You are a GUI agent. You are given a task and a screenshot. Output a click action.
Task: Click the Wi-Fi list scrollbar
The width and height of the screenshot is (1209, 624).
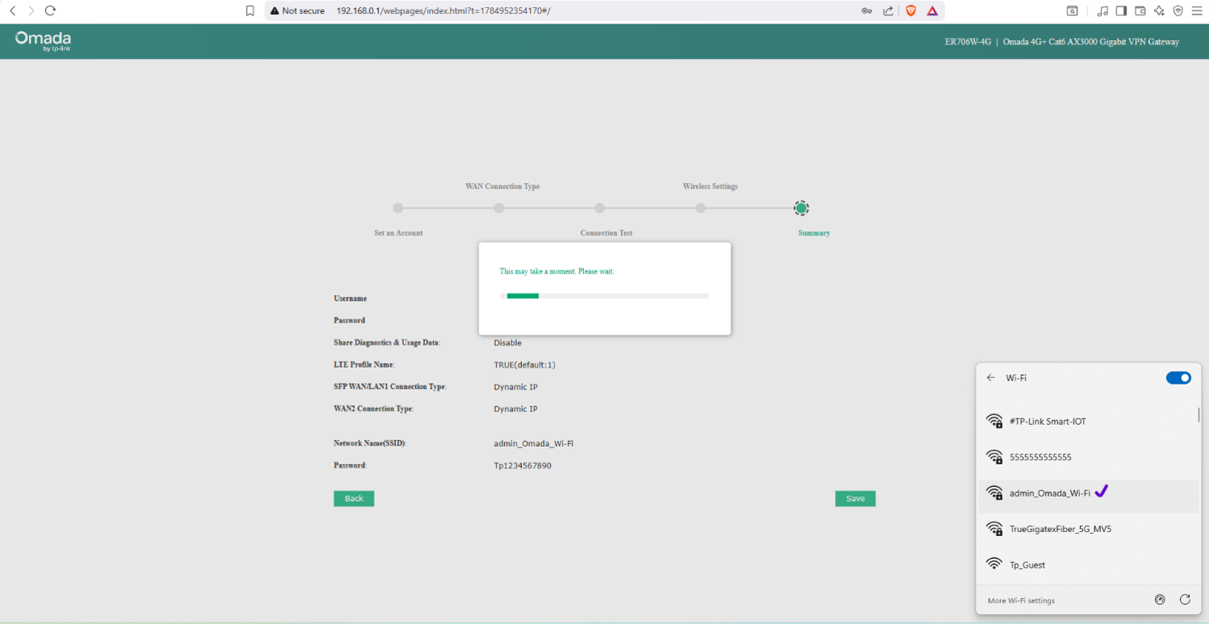coord(1199,415)
